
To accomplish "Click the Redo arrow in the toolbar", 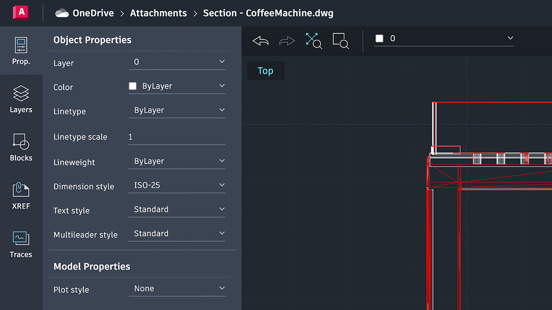I will (x=287, y=41).
